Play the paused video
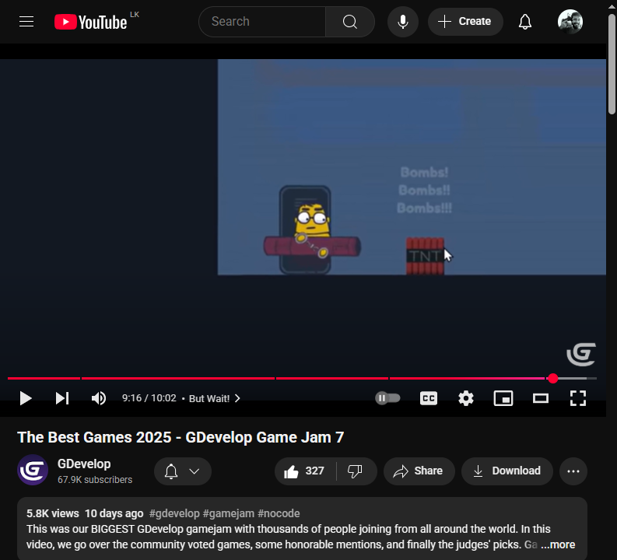Image resolution: width=617 pixels, height=560 pixels. point(26,398)
